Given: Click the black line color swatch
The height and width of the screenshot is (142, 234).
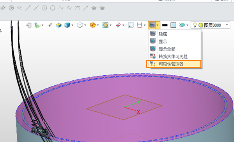Looking at the screenshot, I should (165, 25).
